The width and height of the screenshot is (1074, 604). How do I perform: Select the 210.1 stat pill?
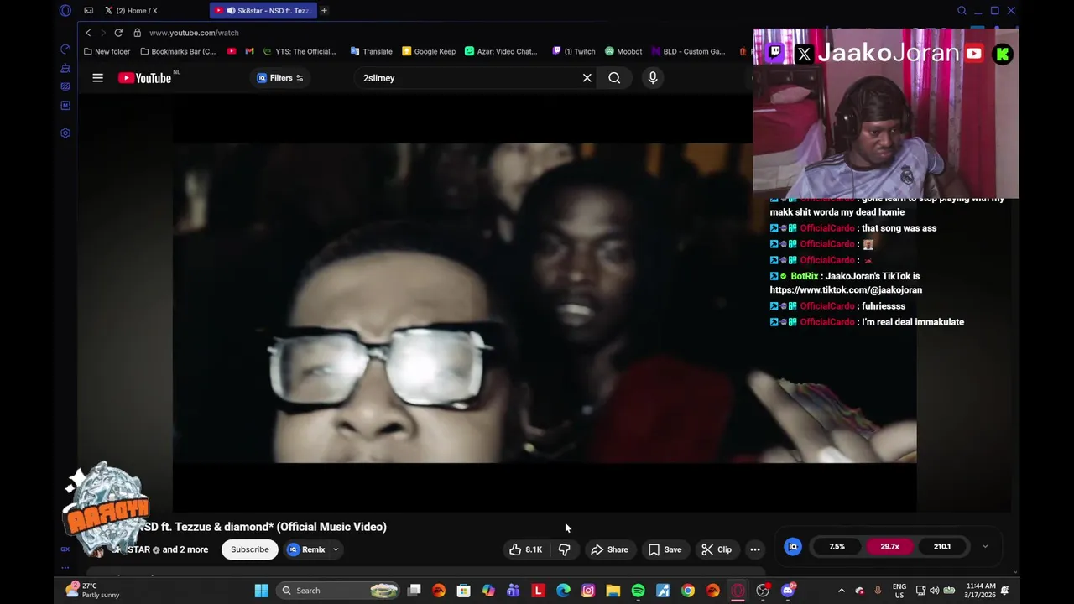click(x=942, y=547)
